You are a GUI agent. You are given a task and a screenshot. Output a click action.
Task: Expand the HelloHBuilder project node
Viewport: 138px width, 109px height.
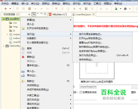point(4,46)
